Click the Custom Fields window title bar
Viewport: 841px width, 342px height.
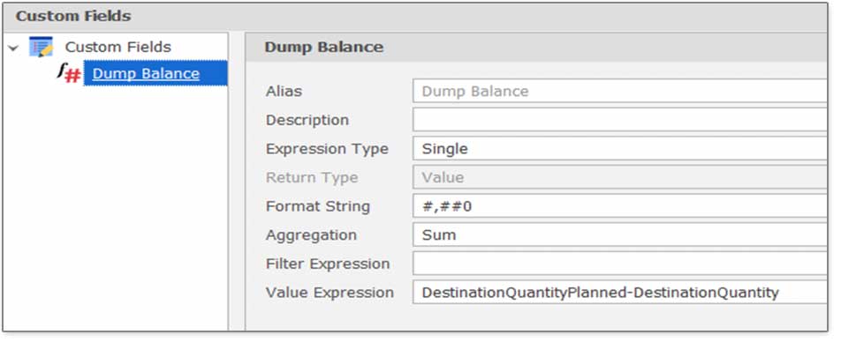pyautogui.click(x=414, y=17)
